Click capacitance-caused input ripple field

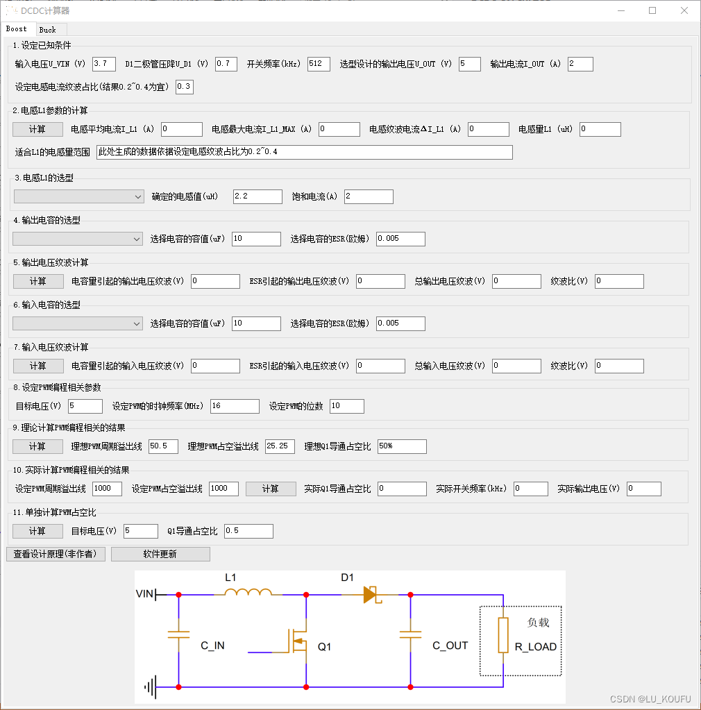pyautogui.click(x=216, y=366)
